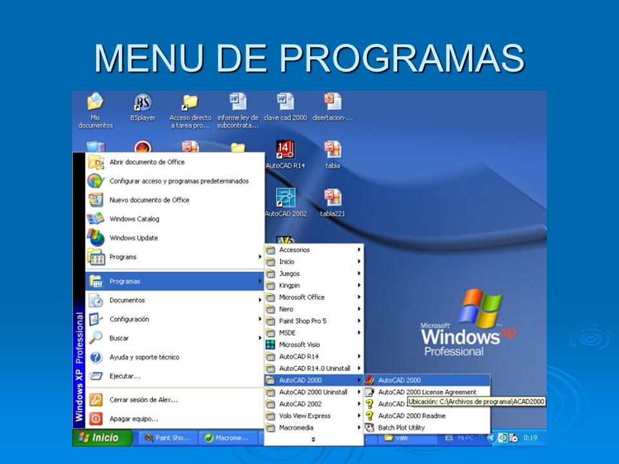This screenshot has width=619, height=464.
Task: Launch the BSplayer desktop shortcut
Action: 142,108
